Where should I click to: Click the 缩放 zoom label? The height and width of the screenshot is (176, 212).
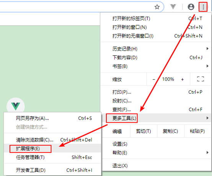coord(117,79)
